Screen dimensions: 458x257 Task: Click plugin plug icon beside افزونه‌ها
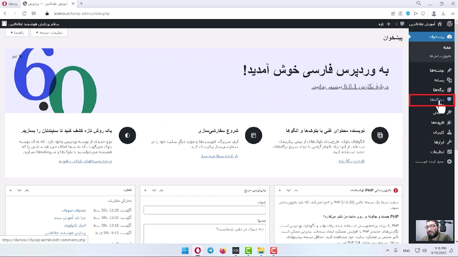pyautogui.click(x=449, y=122)
